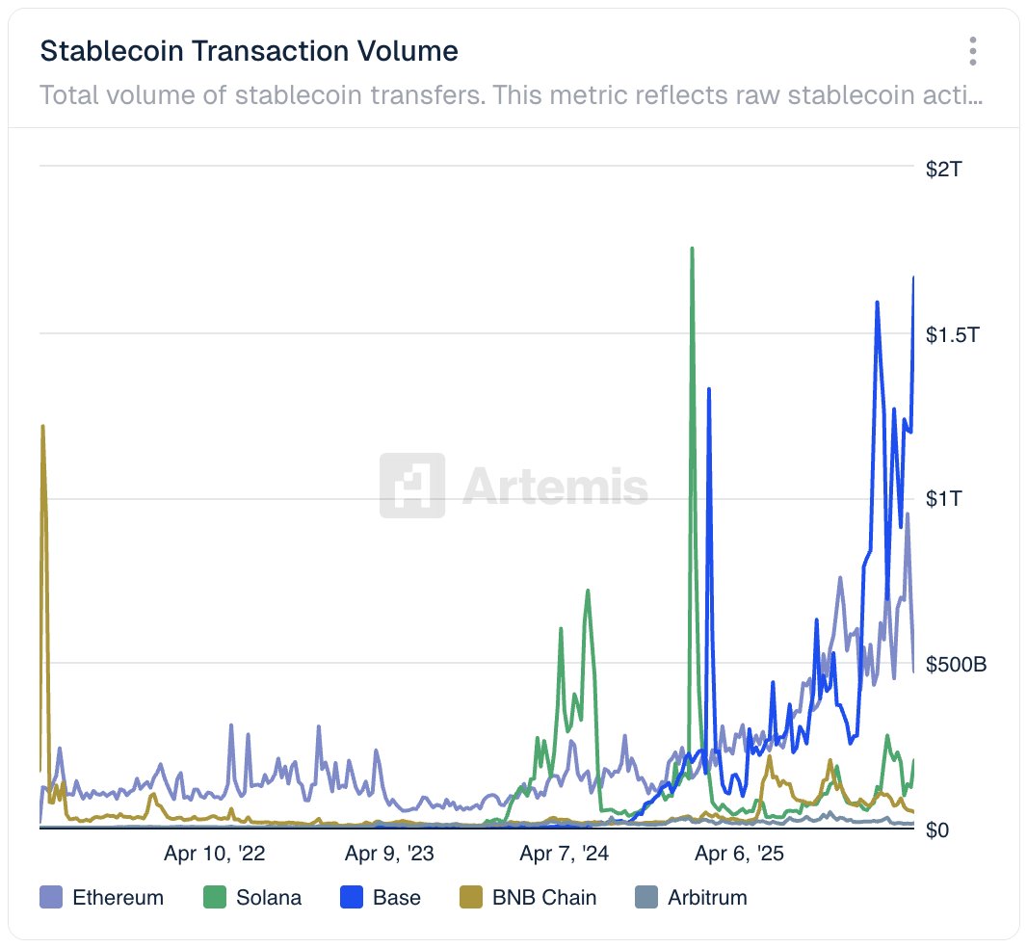Click the Solana legend color swatch
Image resolution: width=1027 pixels, height=948 pixels.
[x=215, y=898]
